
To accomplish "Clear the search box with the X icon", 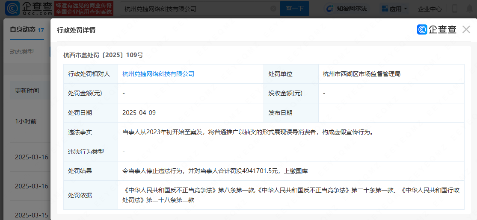I will 273,9.
